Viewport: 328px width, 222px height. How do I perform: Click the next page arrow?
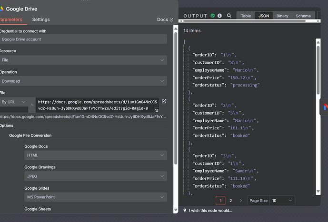click(x=241, y=201)
